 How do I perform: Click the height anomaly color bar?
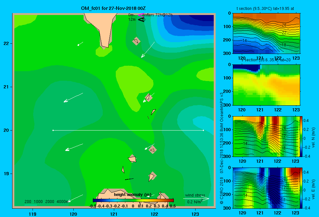[133, 200]
